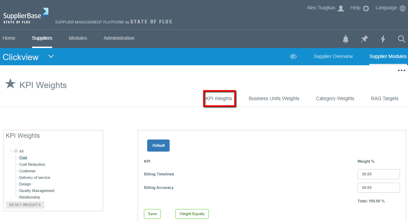Toggle the eye visibility icon on blue bar
Viewport: 408px width, 221px height.
point(293,56)
